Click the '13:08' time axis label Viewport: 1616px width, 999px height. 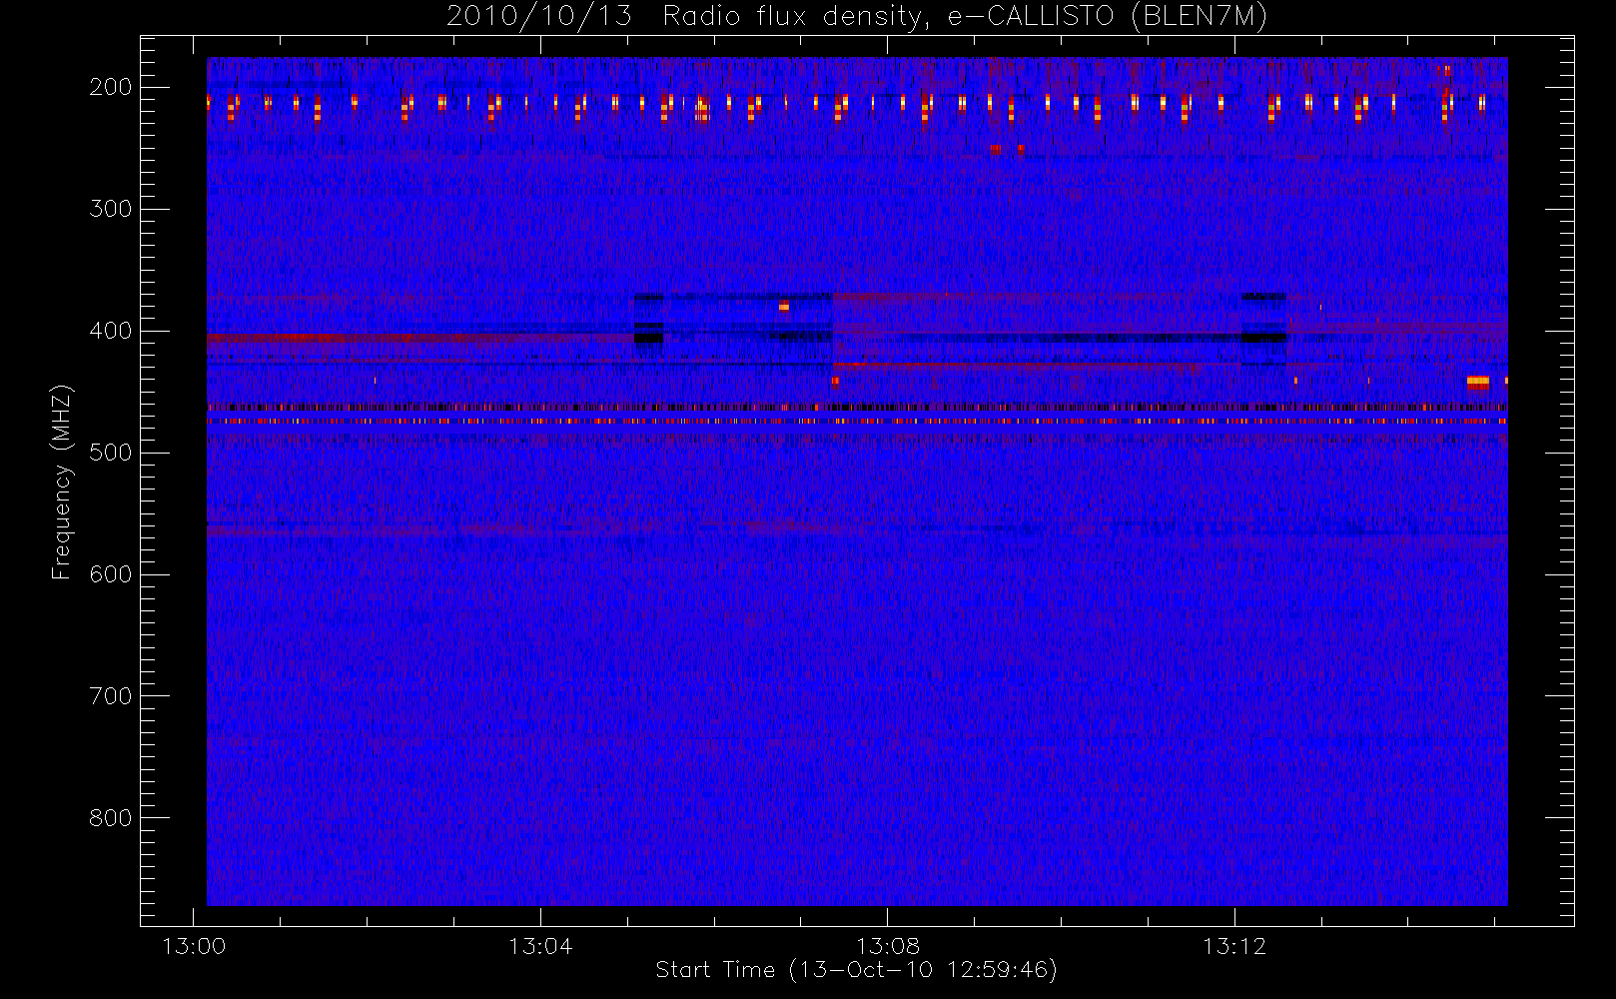click(888, 946)
